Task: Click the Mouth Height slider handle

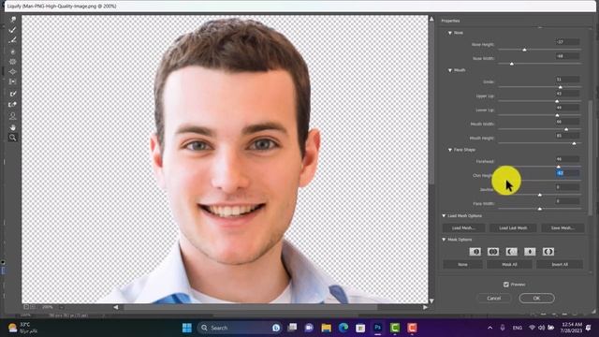Action: (574, 143)
